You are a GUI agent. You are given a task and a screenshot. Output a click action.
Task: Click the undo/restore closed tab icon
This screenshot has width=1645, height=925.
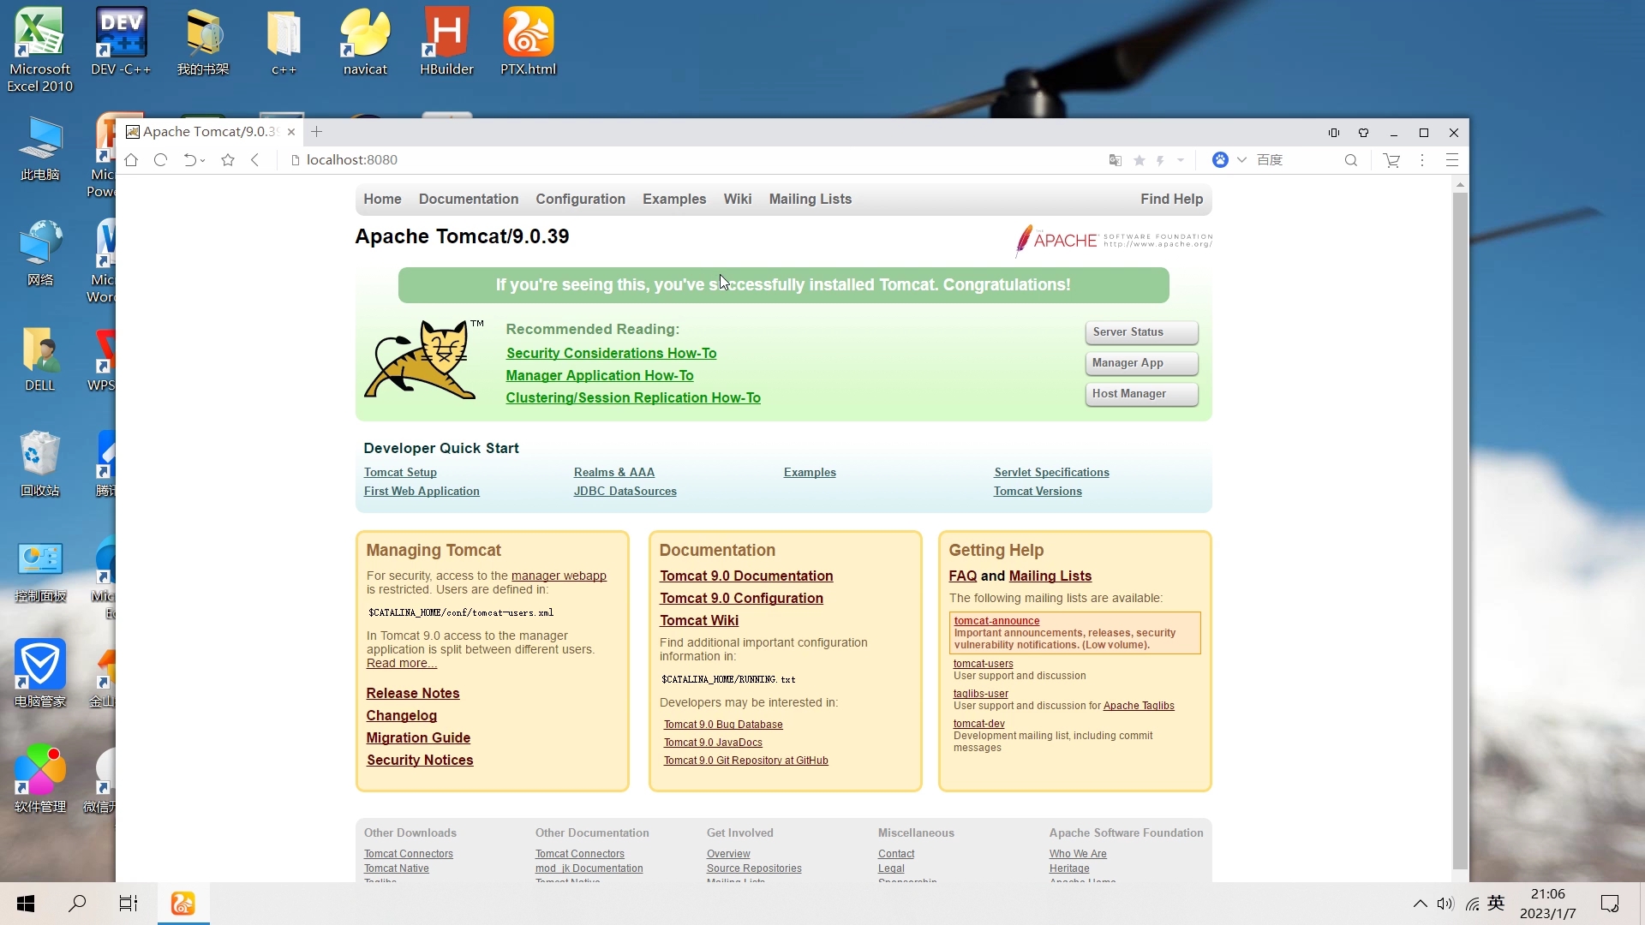click(x=189, y=160)
